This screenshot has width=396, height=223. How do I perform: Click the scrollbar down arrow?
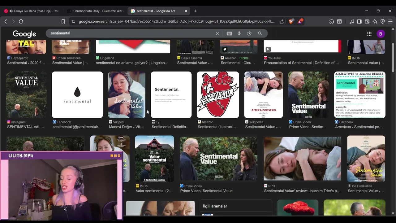pos(393,213)
